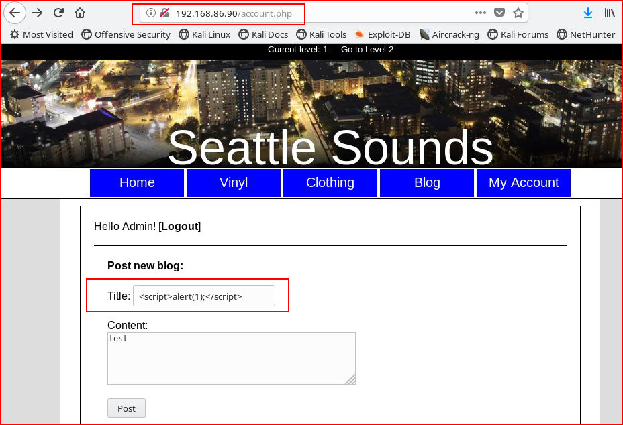Open the Home navigation tab

tap(137, 182)
